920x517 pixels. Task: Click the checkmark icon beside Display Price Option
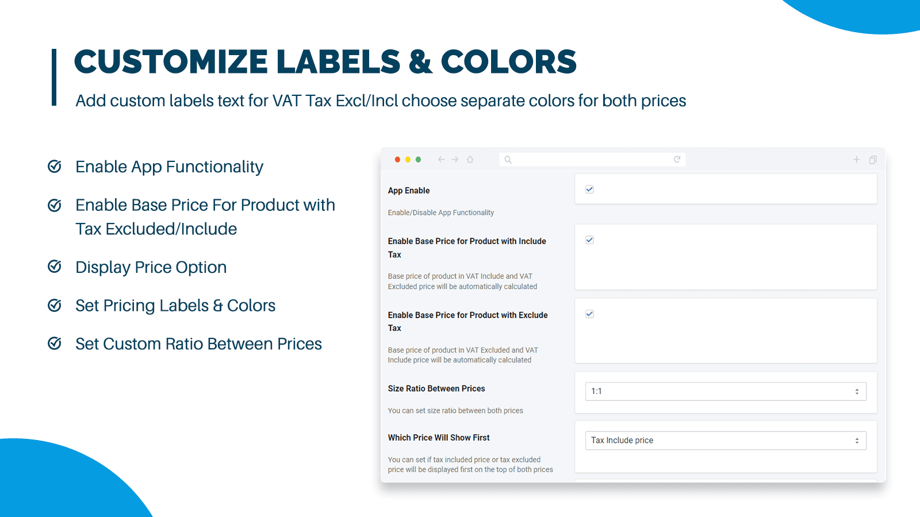tap(55, 267)
